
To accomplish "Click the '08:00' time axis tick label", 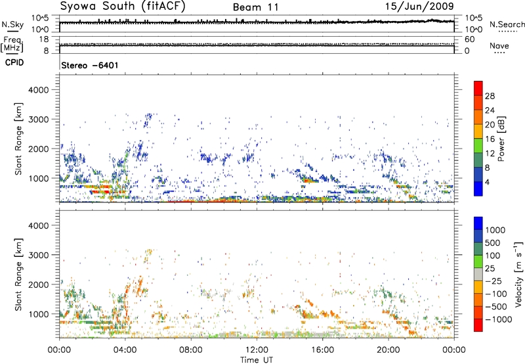I will (191, 350).
